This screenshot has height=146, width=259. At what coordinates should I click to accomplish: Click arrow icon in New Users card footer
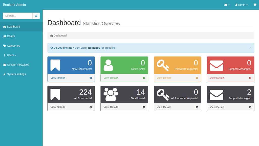[144, 78]
